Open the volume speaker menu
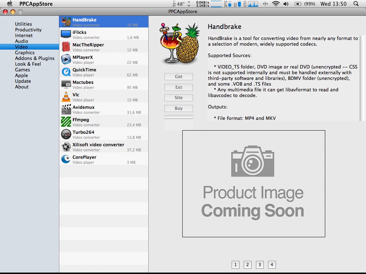The image size is (366, 274). pos(286,4)
